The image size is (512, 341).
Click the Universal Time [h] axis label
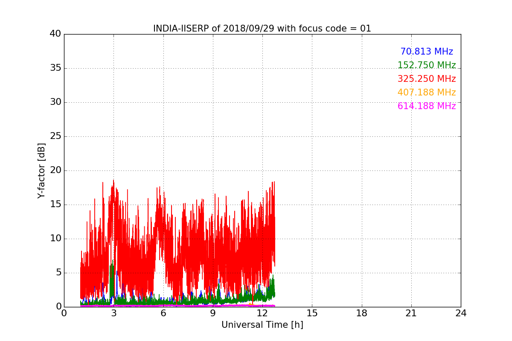point(262,325)
